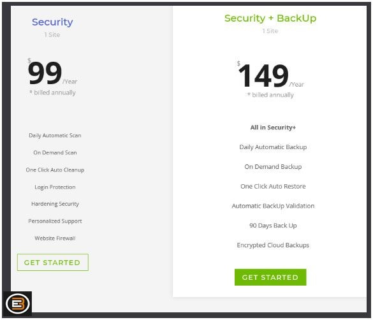373x320 pixels.
Task: Click the Website Firewall feature
Action: click(x=55, y=238)
